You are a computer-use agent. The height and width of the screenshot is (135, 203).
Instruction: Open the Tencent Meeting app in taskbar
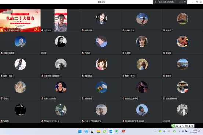111,131
